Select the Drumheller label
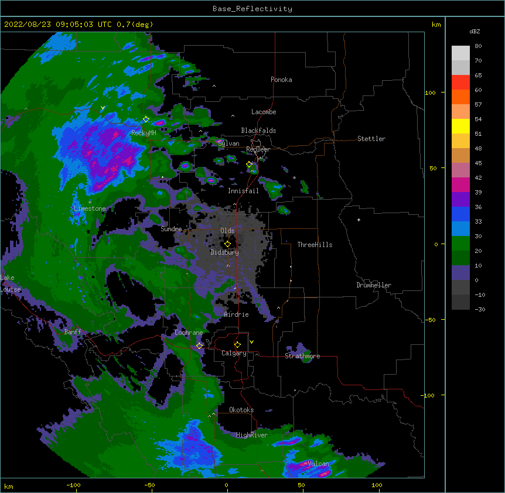 (374, 285)
